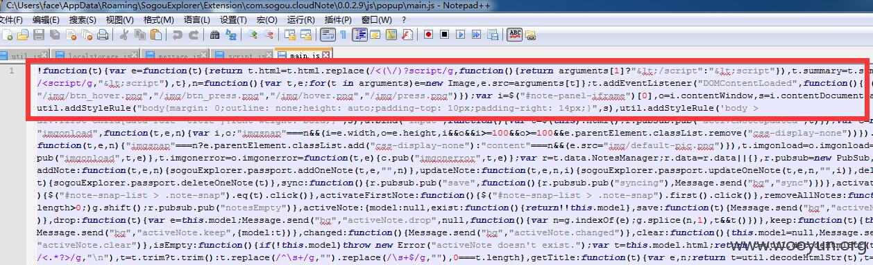Open the Function List icon
Viewport: 873px width, 265px height.
(x=407, y=35)
